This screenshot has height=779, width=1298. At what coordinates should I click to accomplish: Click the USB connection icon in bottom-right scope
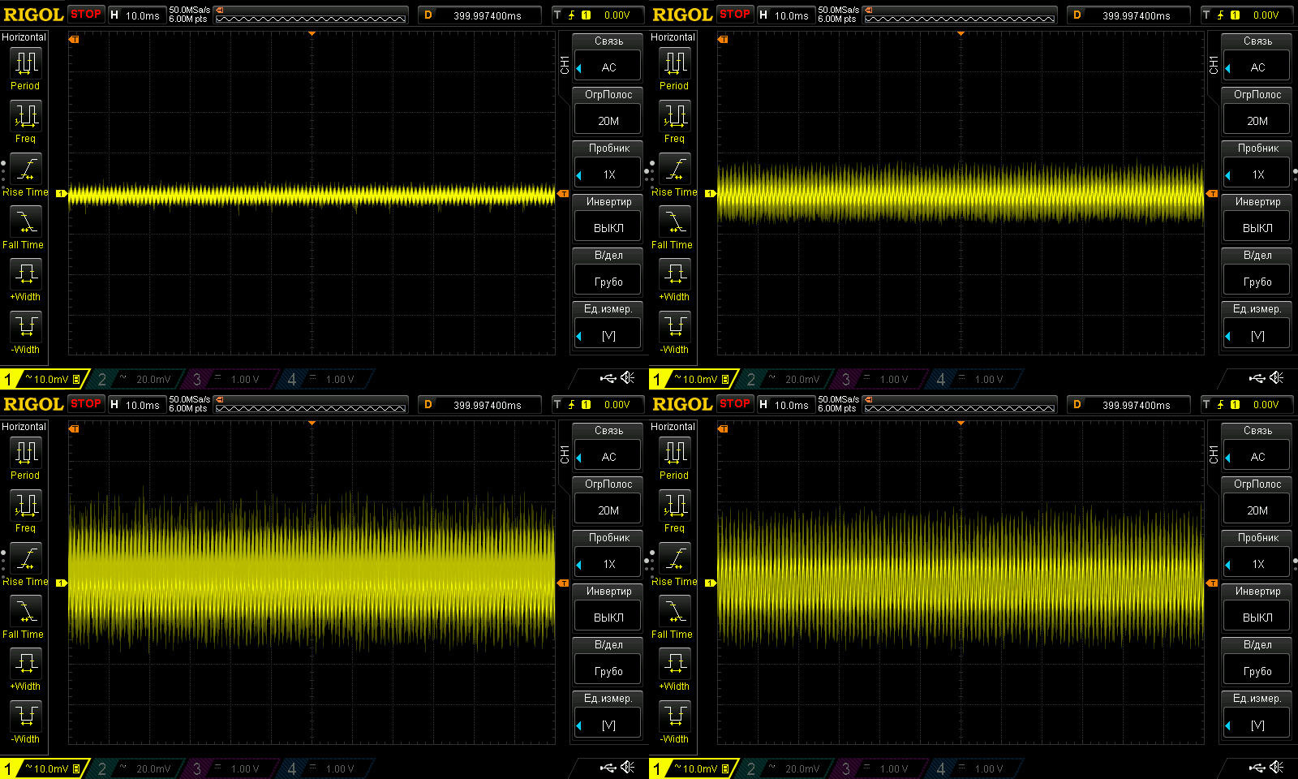point(1257,768)
